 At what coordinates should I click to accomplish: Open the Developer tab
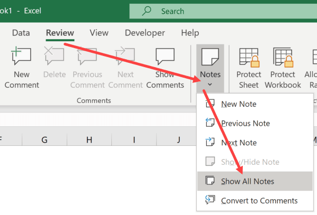pyautogui.click(x=145, y=33)
